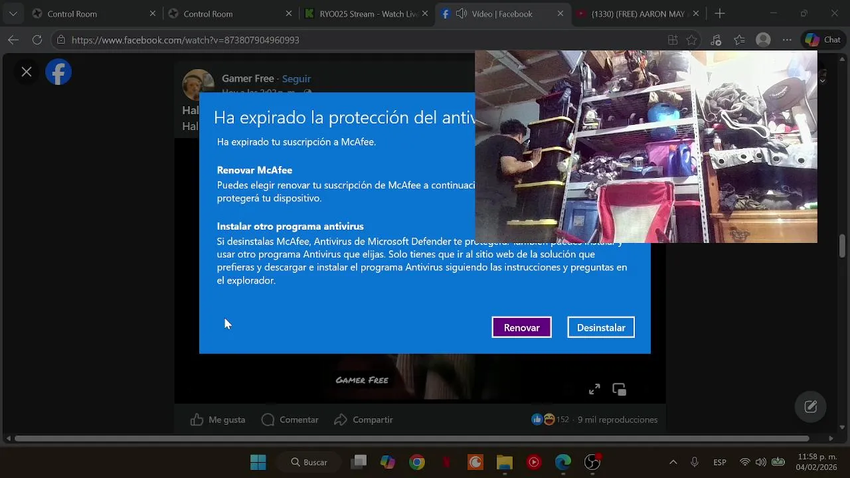Open the tab search dropdown arrow
The width and height of the screenshot is (850, 478).
13,13
